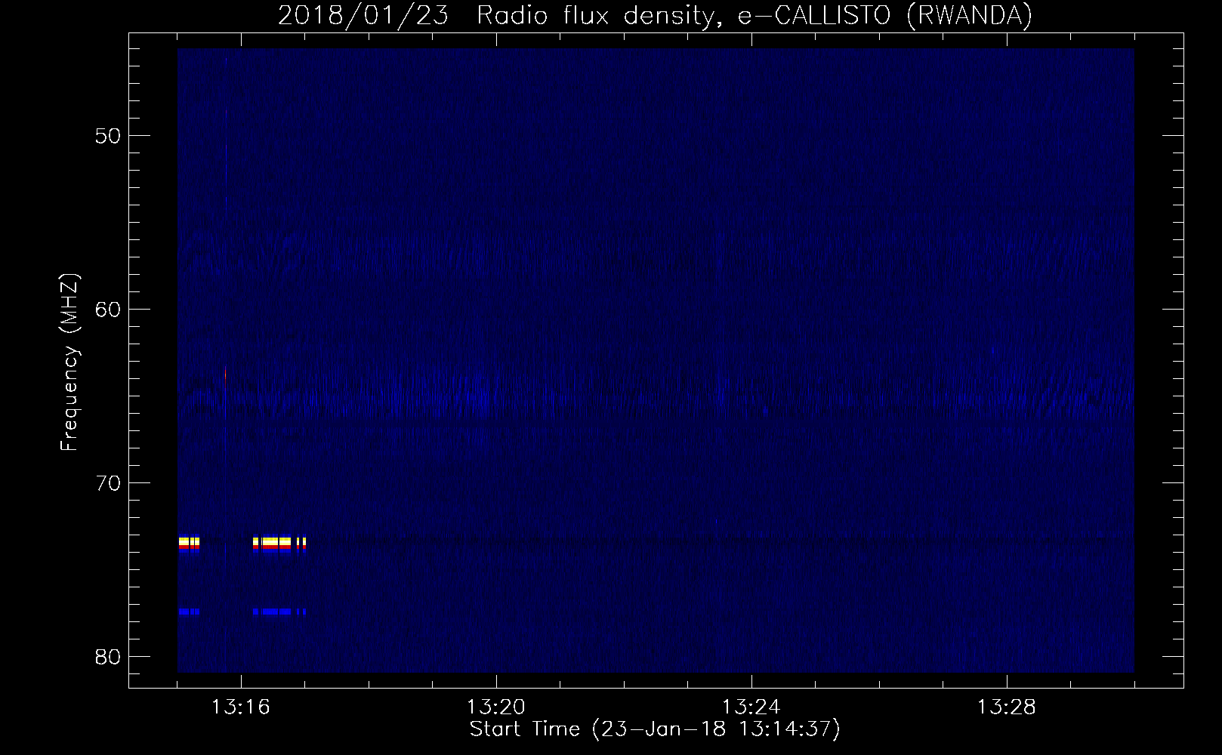
Task: Click the 'Start Time (23-Jan-18 13:14:37)' label
Action: tap(655, 729)
